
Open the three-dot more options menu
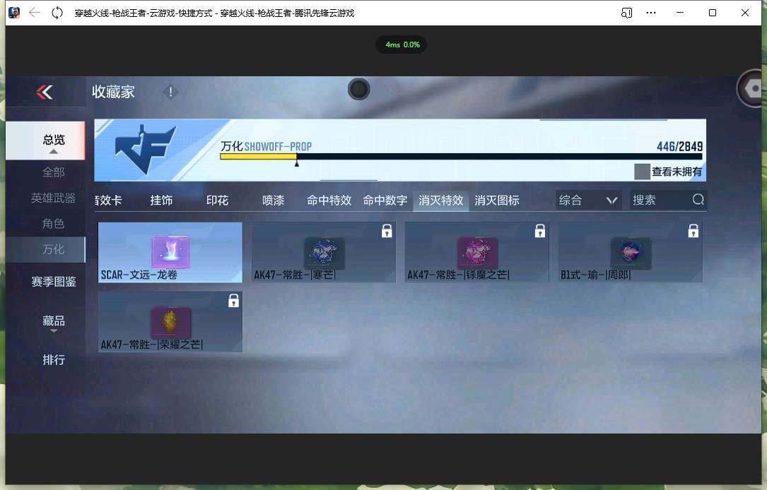pyautogui.click(x=650, y=13)
